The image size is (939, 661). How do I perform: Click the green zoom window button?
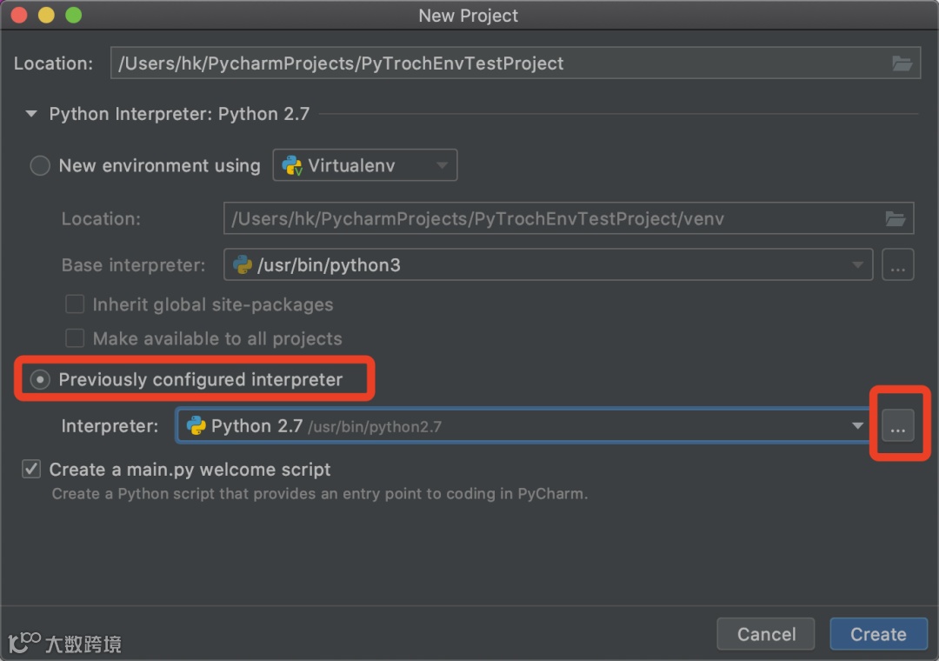pyautogui.click(x=74, y=15)
